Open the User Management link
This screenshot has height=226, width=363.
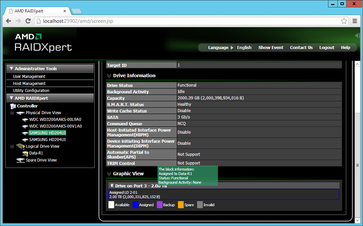[29, 77]
